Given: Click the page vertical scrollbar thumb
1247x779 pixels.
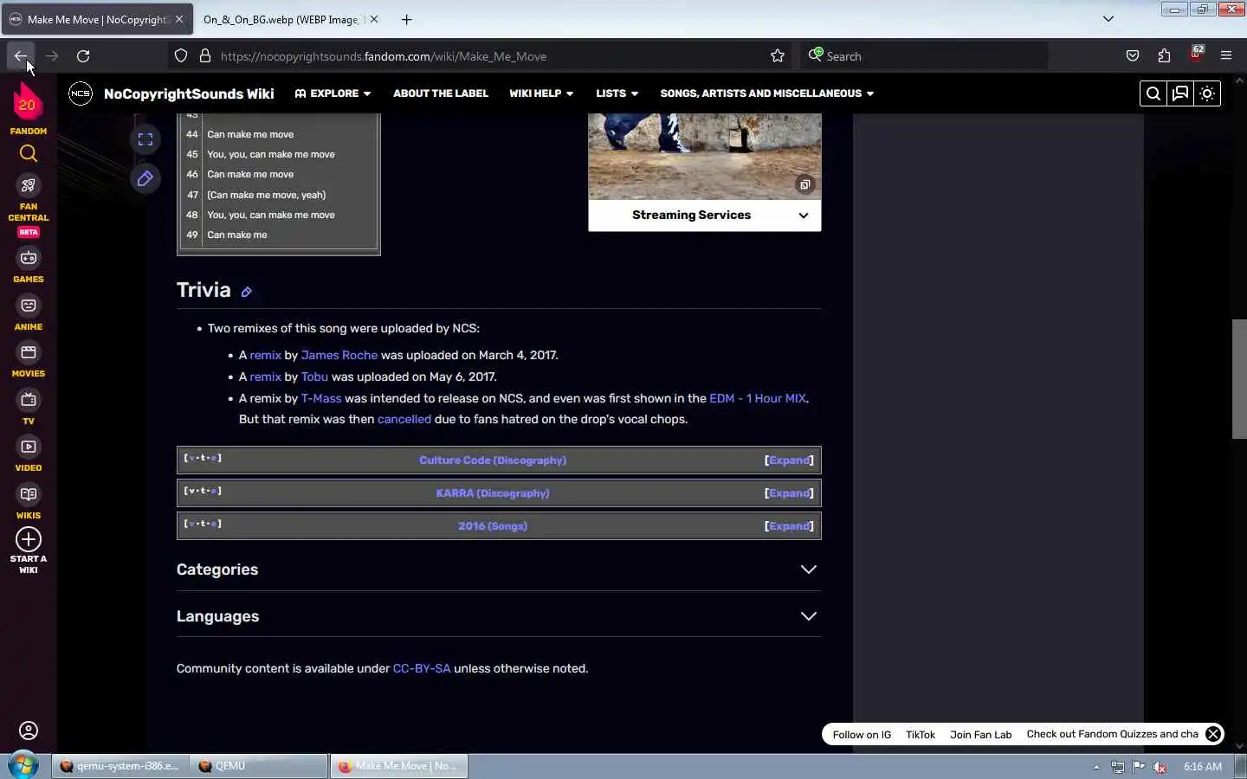Looking at the screenshot, I should [x=1239, y=379].
